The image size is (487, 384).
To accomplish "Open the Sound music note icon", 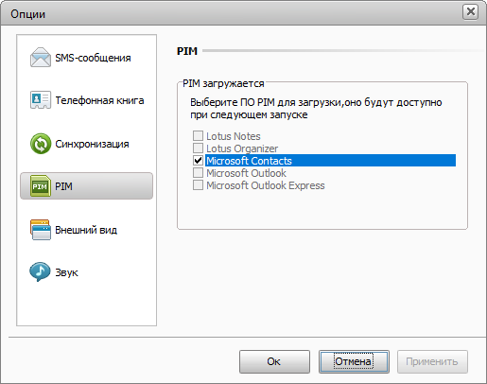I will pos(40,271).
